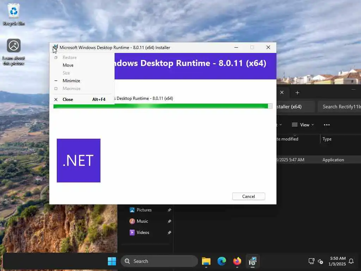
Task: Click the Pictures folder icon
Action: tap(132, 210)
